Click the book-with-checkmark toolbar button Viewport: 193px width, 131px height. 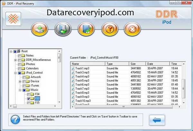[x=86, y=29]
